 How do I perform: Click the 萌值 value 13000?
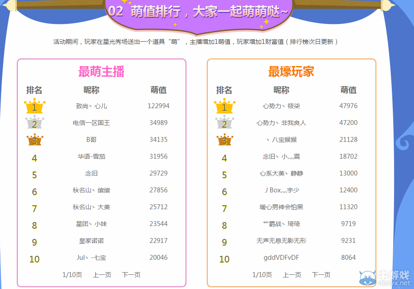coord(348,173)
